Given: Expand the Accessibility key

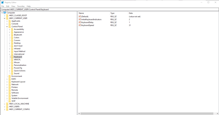Looking at the screenshot, I should (10, 29).
